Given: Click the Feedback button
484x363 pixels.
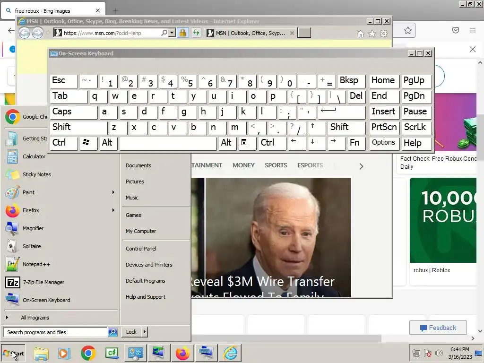Looking at the screenshot, I should click(438, 328).
